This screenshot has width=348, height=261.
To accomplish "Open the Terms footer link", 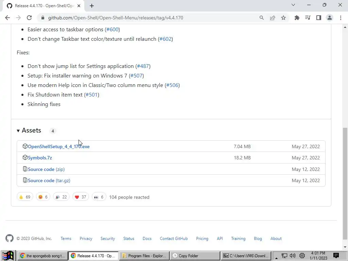I will pos(66,238).
